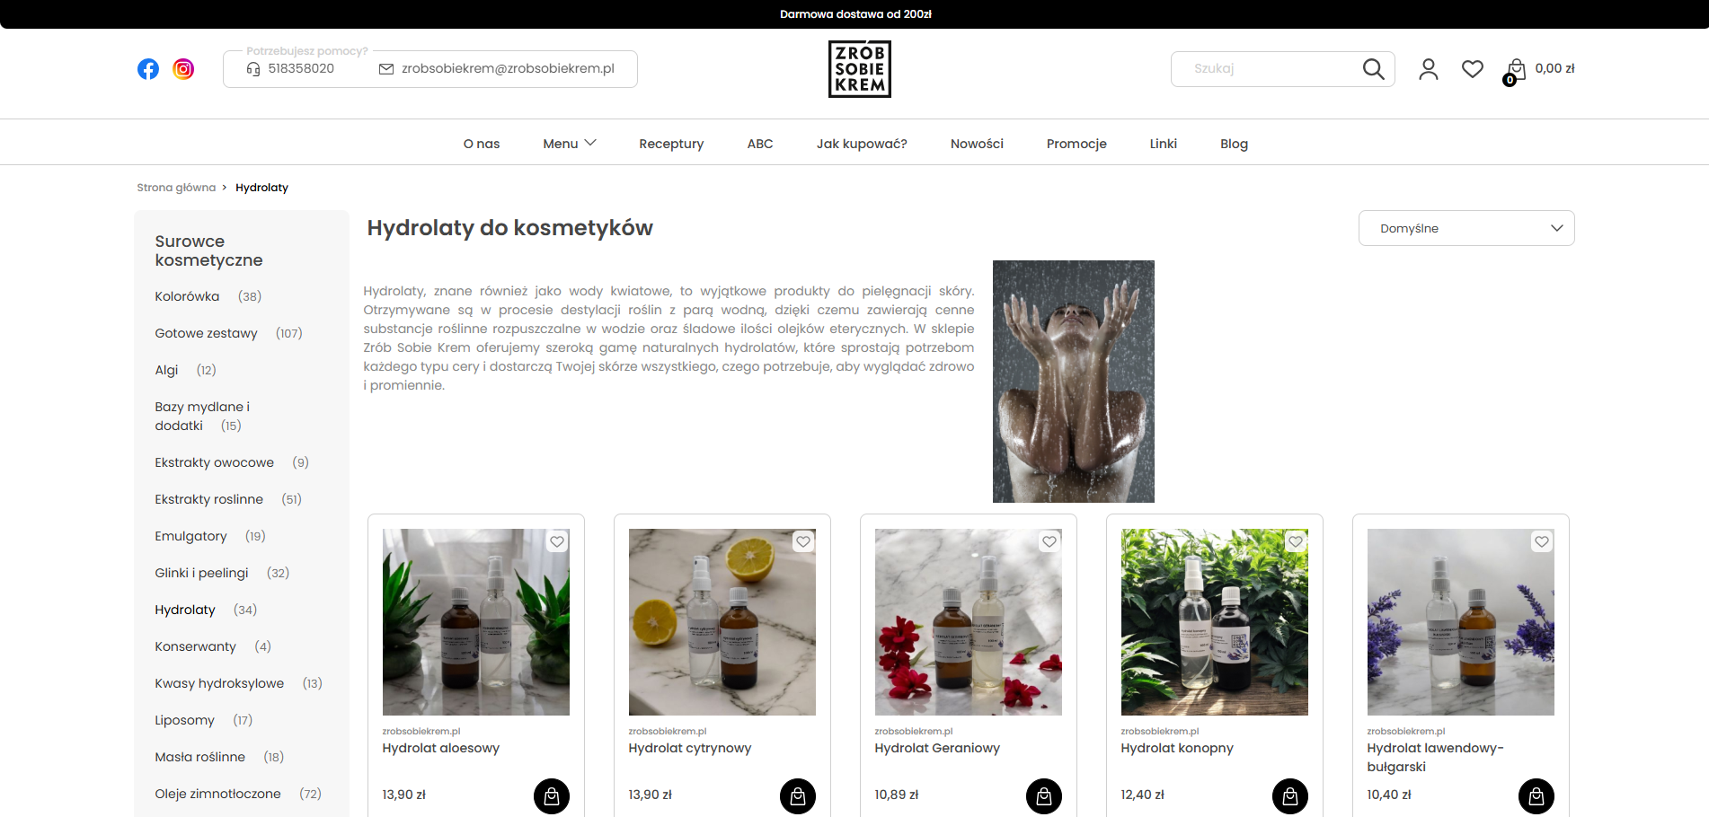
Task: Open the Receptury menu item
Action: [x=671, y=144]
